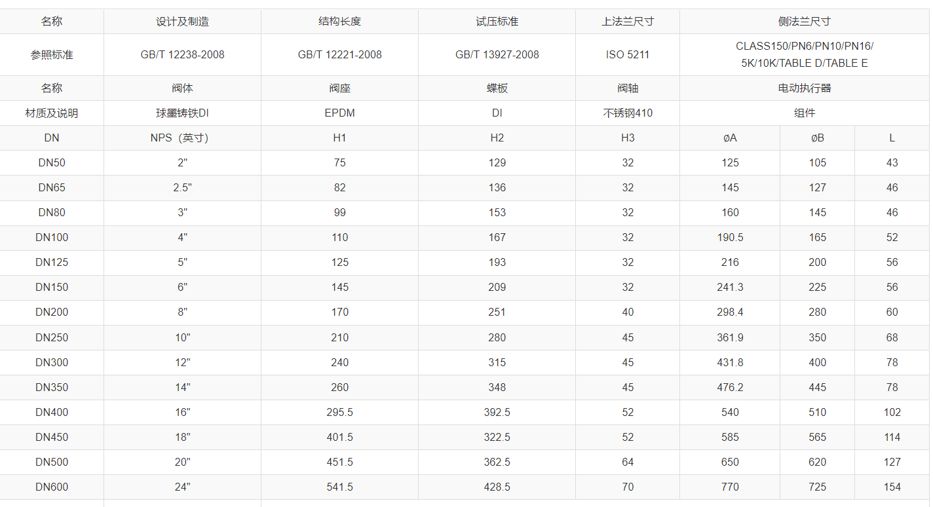
Task: Select the 不锈钢410 cell
Action: pos(628,113)
